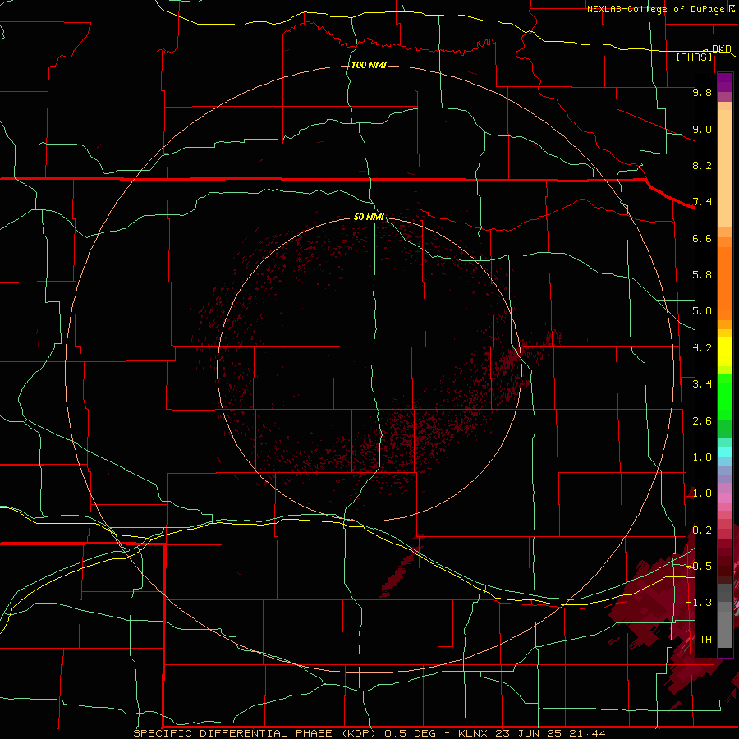Click the 5.8 scale value
This screenshot has width=739, height=739.
(702, 275)
